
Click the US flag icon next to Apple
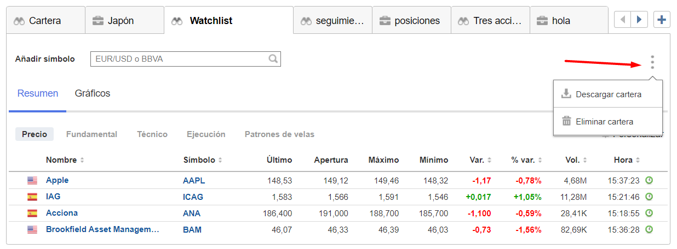32,181
